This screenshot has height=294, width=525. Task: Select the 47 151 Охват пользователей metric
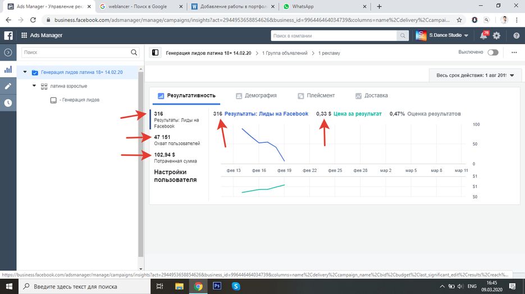tap(177, 140)
